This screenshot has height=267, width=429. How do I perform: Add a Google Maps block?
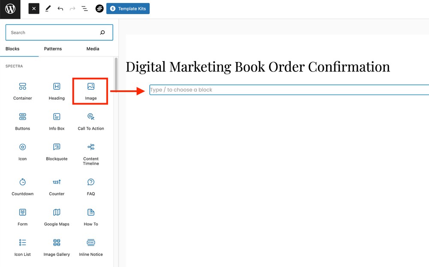[x=56, y=216]
